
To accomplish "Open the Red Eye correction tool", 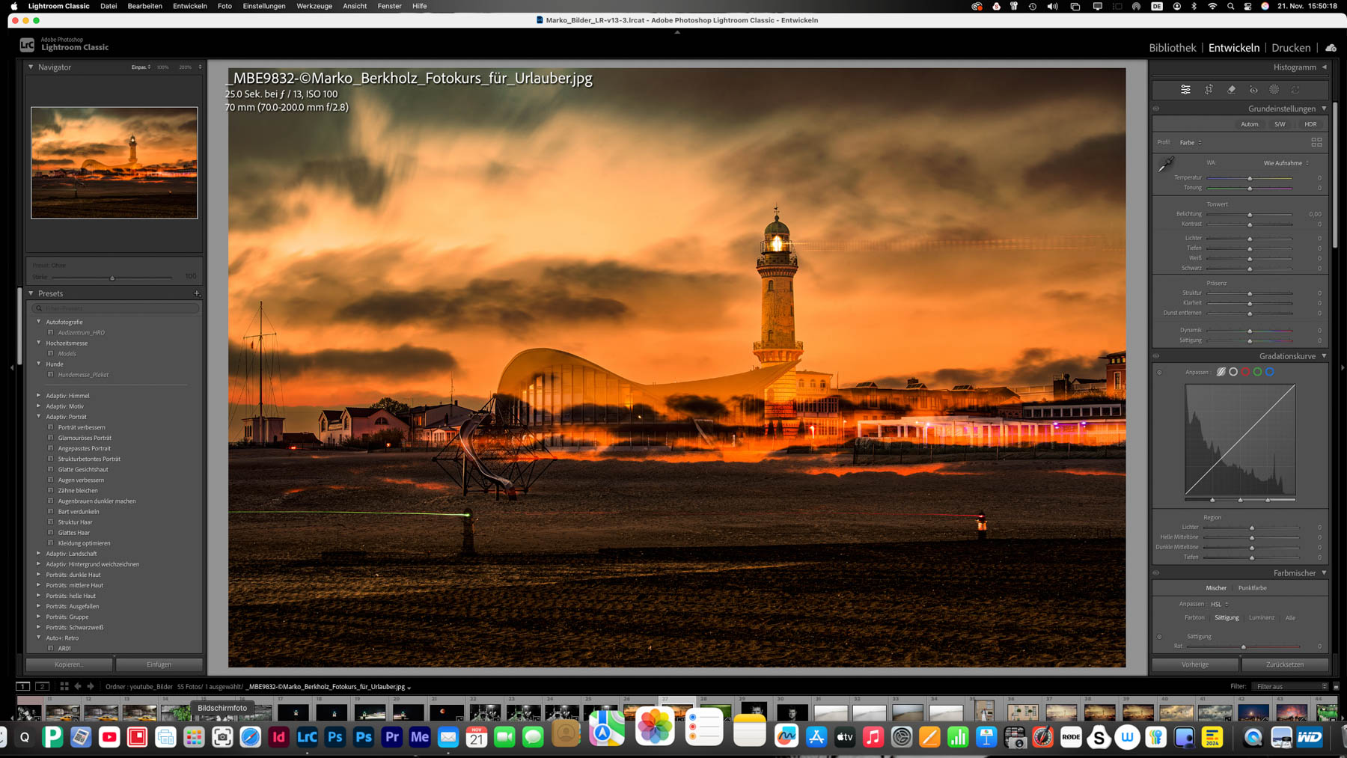I will click(x=1253, y=90).
